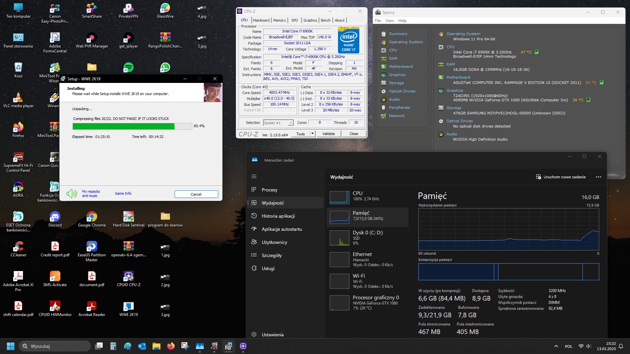
Task: Click the hamburger menu in Menedżer zadań
Action: click(x=254, y=176)
